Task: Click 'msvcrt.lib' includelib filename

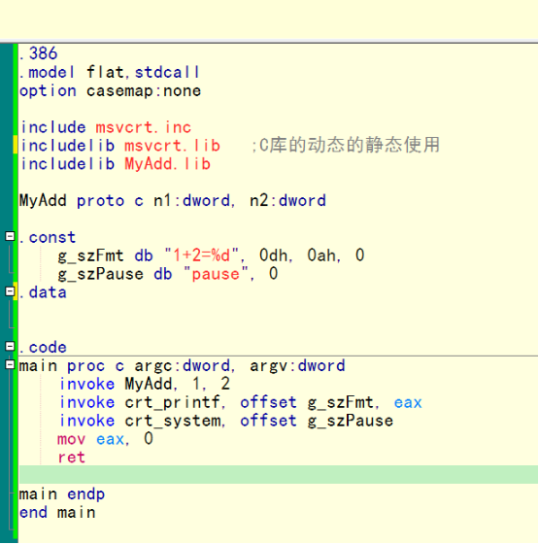Action: click(173, 146)
